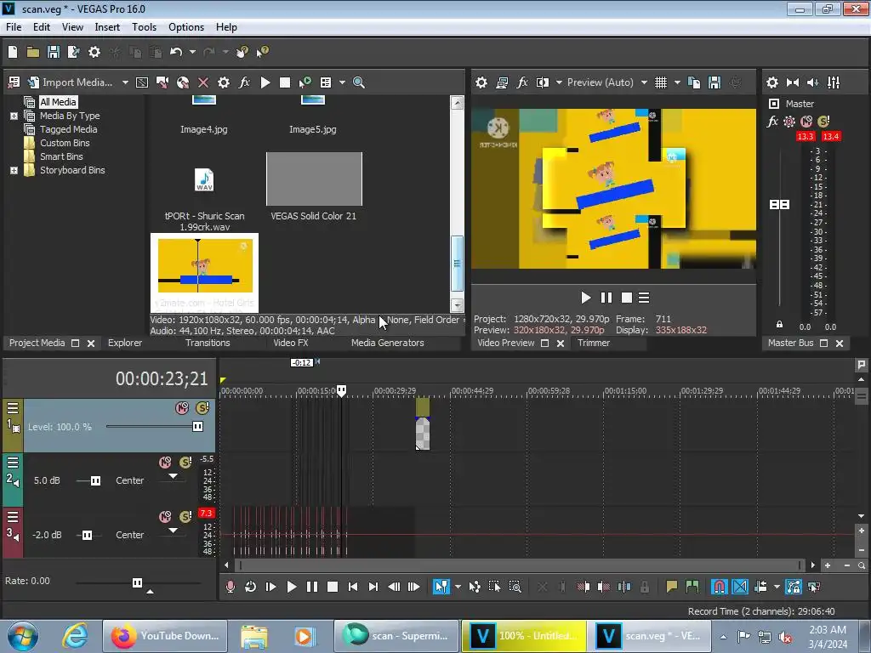Pause timeline playback in transport bar

tap(311, 587)
